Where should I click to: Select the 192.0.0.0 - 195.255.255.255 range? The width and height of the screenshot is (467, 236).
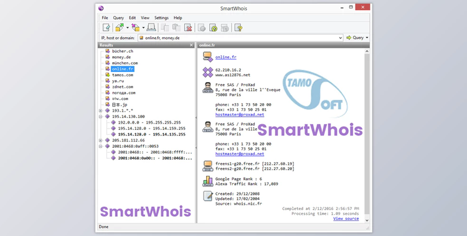tap(149, 122)
